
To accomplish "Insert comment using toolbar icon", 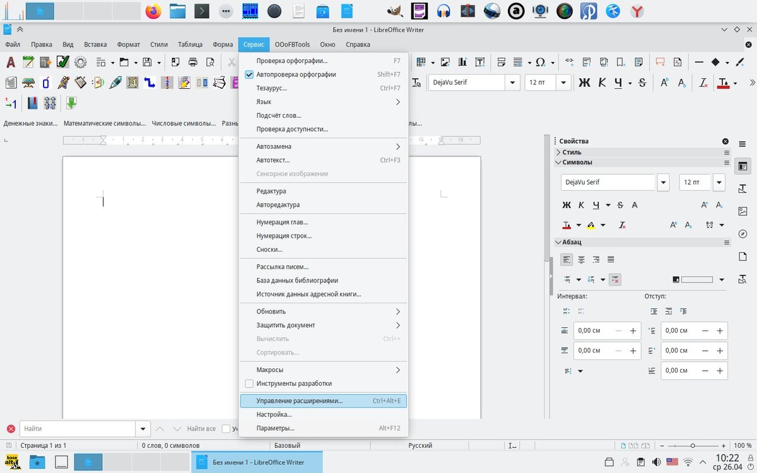I will coord(660,62).
